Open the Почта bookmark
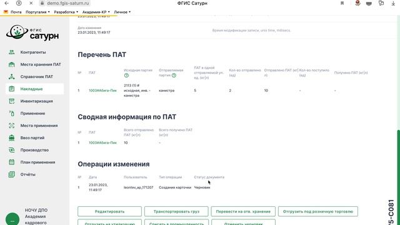This screenshot has width=400, height=225. pyautogui.click(x=13, y=12)
